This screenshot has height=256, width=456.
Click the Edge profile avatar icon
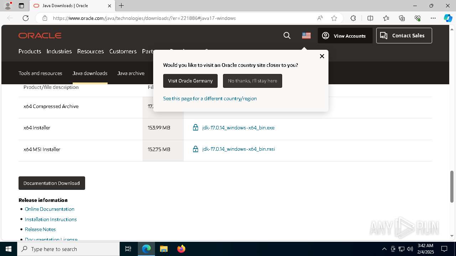tap(7, 6)
